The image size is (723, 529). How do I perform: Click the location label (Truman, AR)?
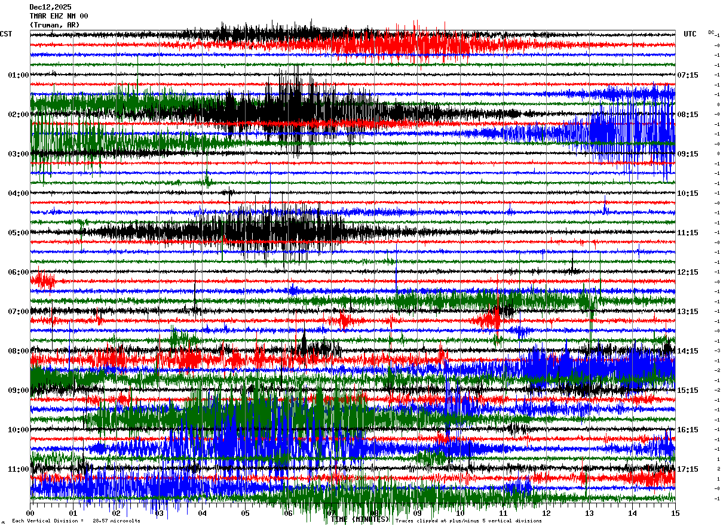[x=54, y=25]
